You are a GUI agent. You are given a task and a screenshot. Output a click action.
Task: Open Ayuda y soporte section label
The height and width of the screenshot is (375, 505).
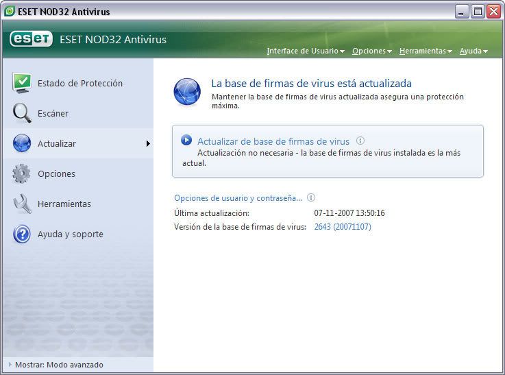click(x=71, y=234)
